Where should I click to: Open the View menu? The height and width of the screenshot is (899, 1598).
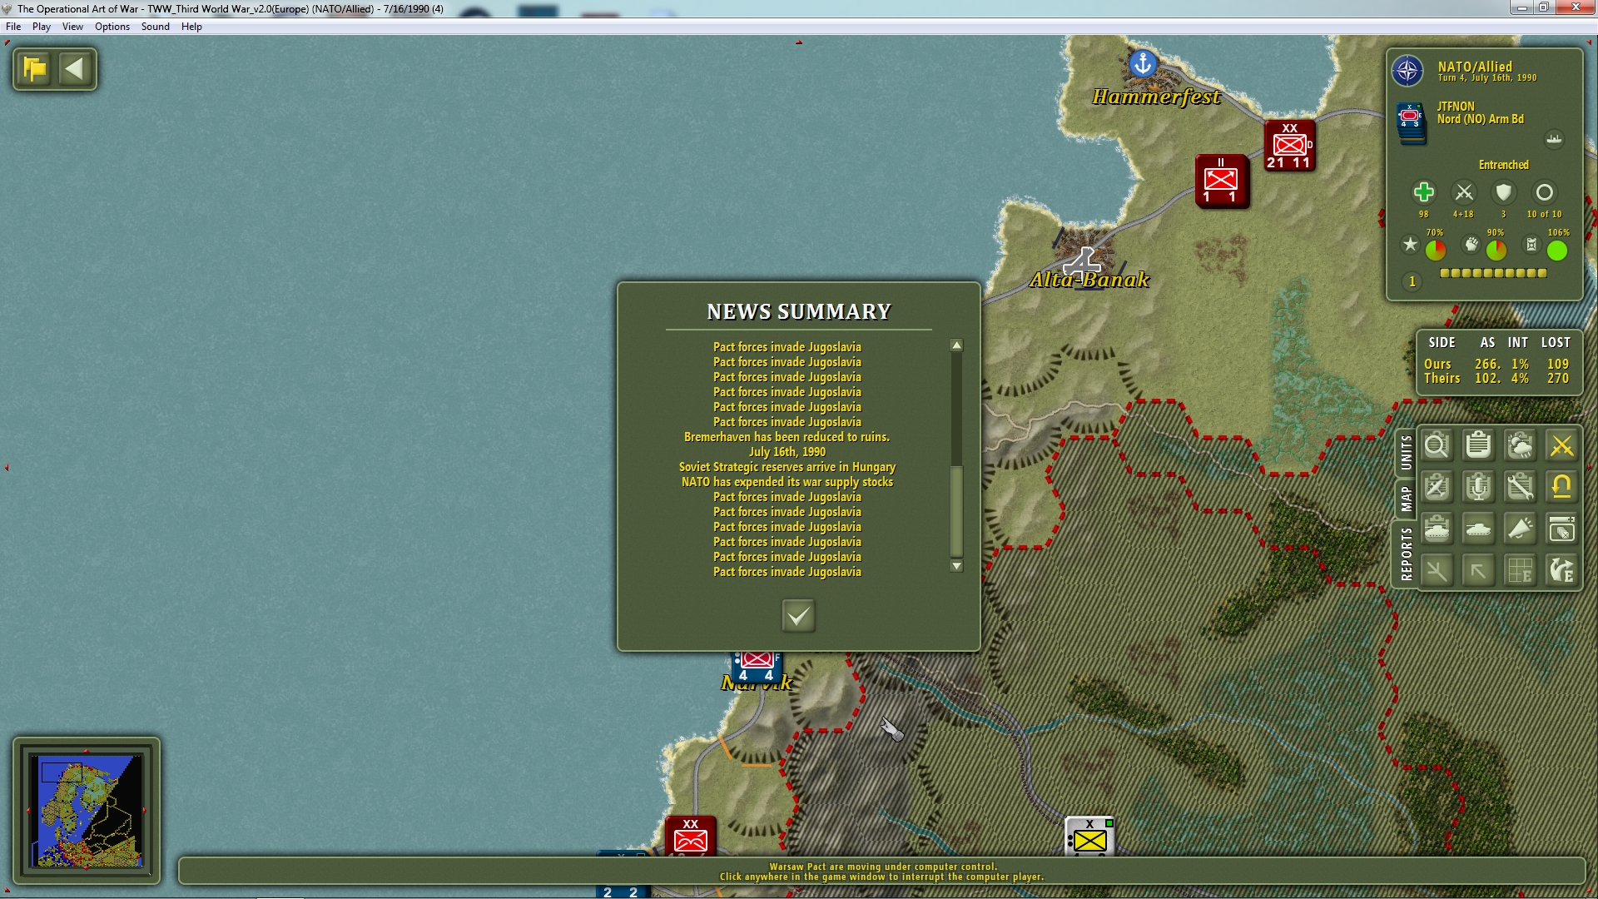coord(72,27)
